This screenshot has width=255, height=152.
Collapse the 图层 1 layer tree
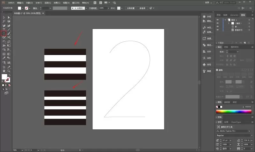pos(225,20)
